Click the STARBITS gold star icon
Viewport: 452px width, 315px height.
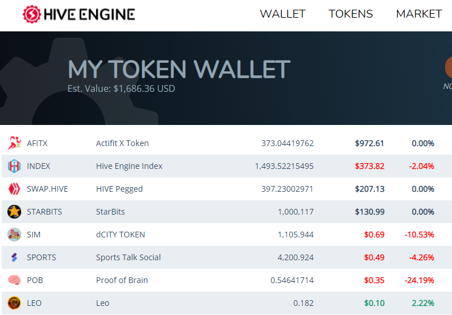click(14, 212)
